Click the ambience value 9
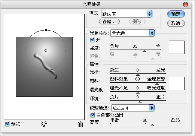This screenshot has width=195, height=136. (x=137, y=97)
